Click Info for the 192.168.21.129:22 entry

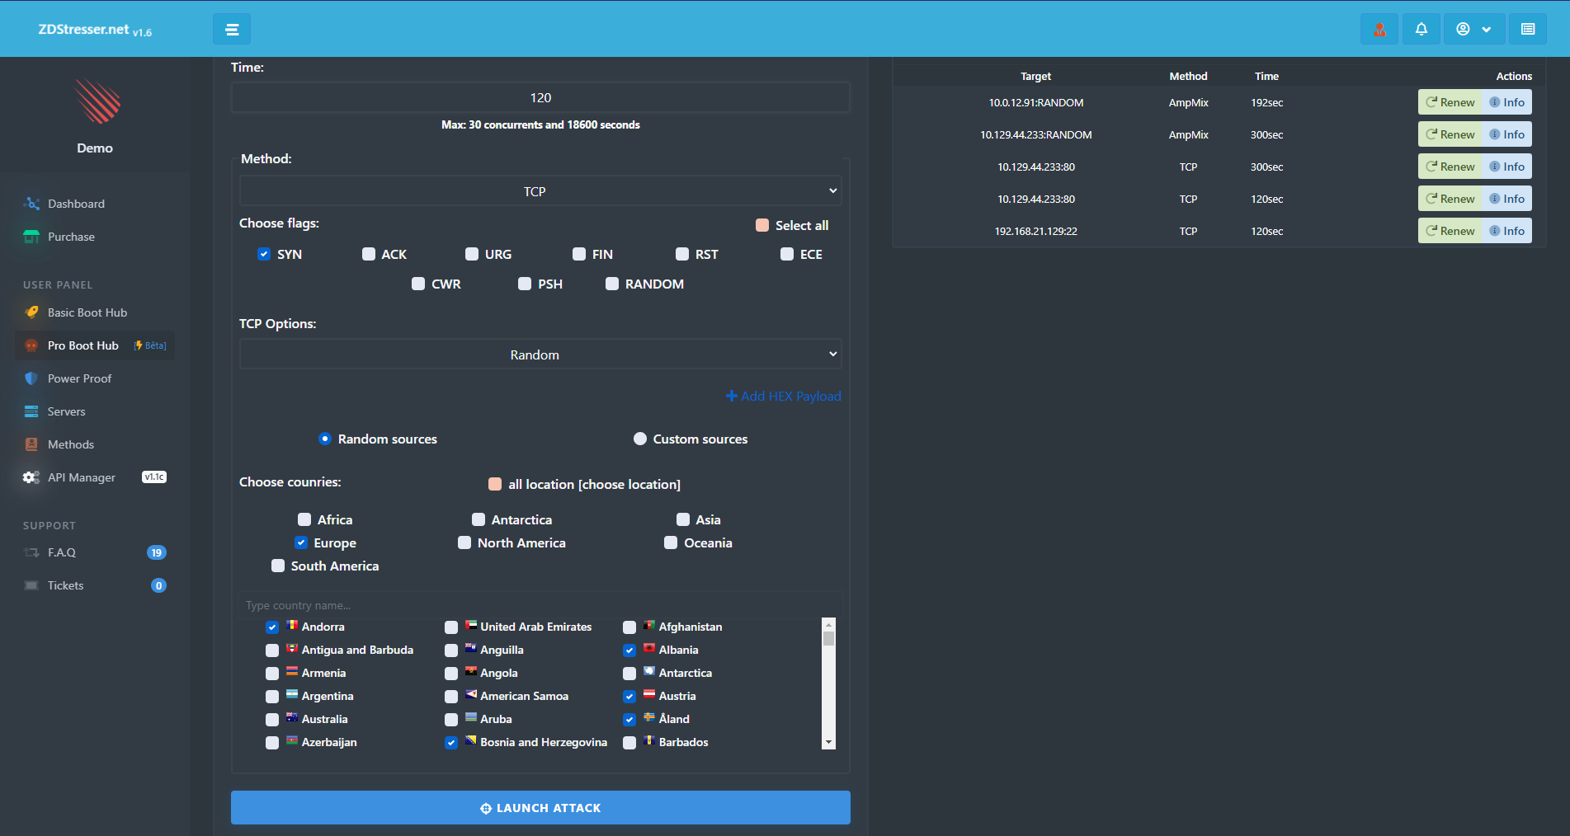(1507, 231)
